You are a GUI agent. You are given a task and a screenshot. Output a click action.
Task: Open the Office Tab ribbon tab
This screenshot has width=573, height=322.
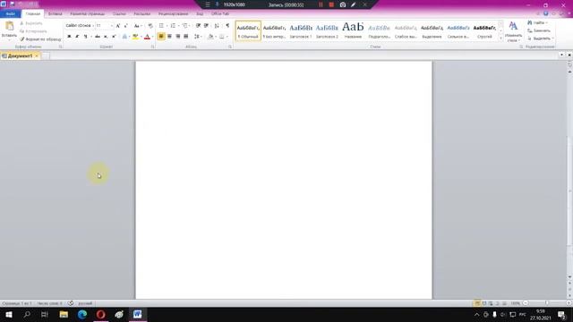click(220, 13)
